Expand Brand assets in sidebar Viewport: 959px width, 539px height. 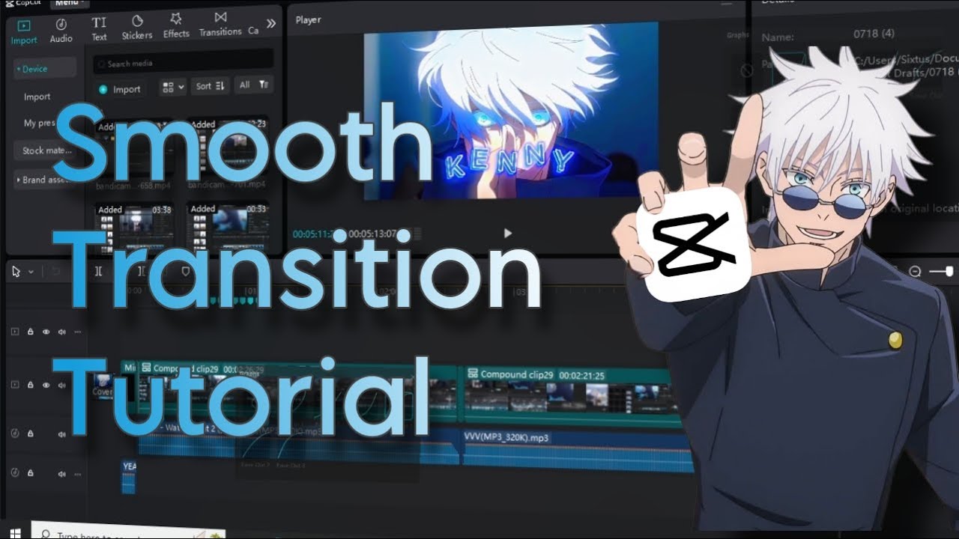pos(43,180)
